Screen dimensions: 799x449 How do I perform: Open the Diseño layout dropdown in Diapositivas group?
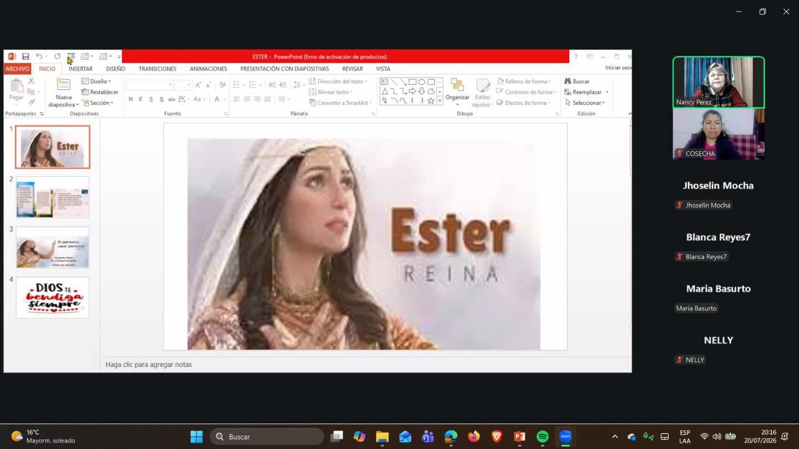96,81
